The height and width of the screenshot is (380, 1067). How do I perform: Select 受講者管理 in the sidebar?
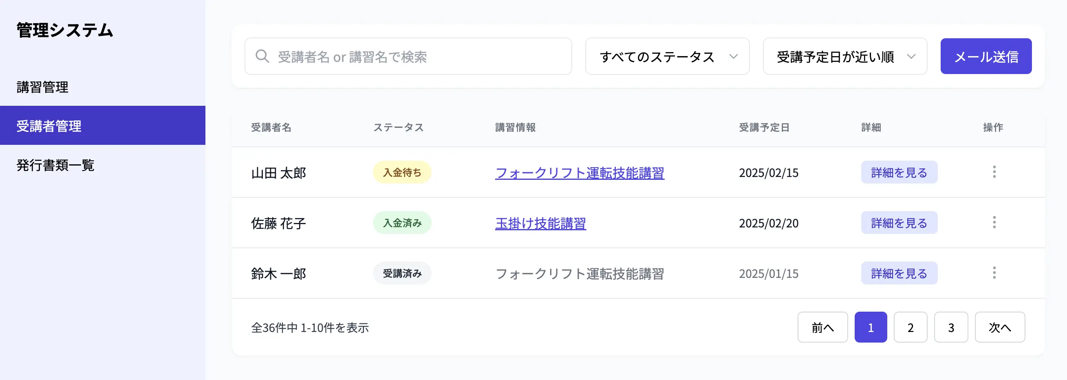(48, 126)
